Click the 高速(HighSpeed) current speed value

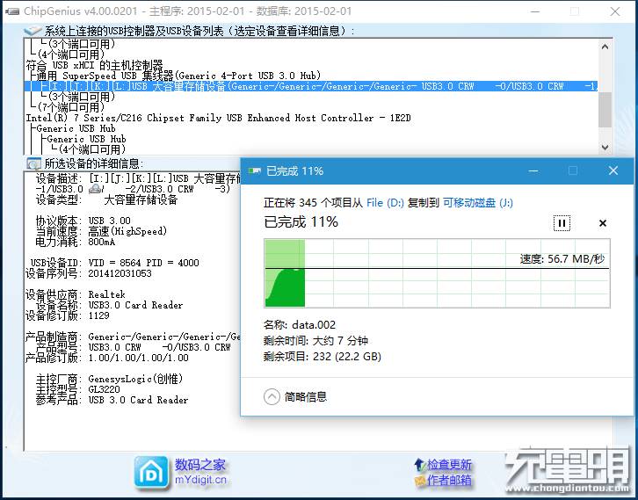127,231
